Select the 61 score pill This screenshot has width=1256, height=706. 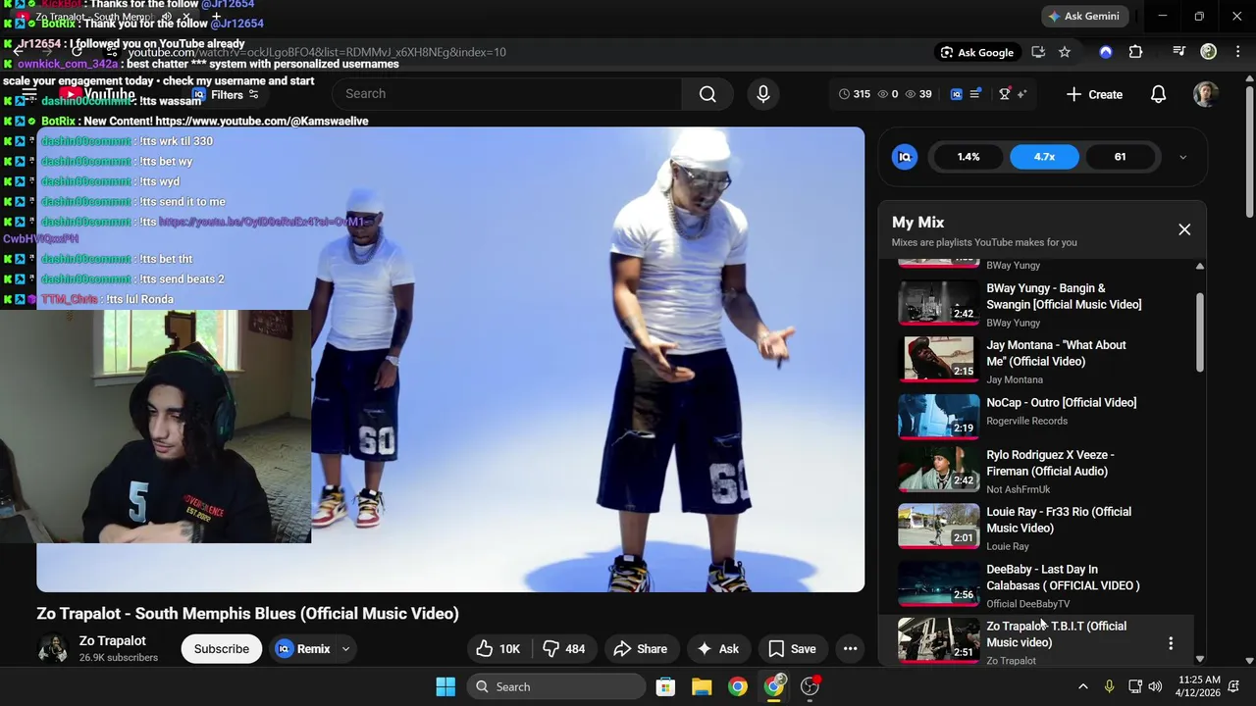pos(1120,157)
